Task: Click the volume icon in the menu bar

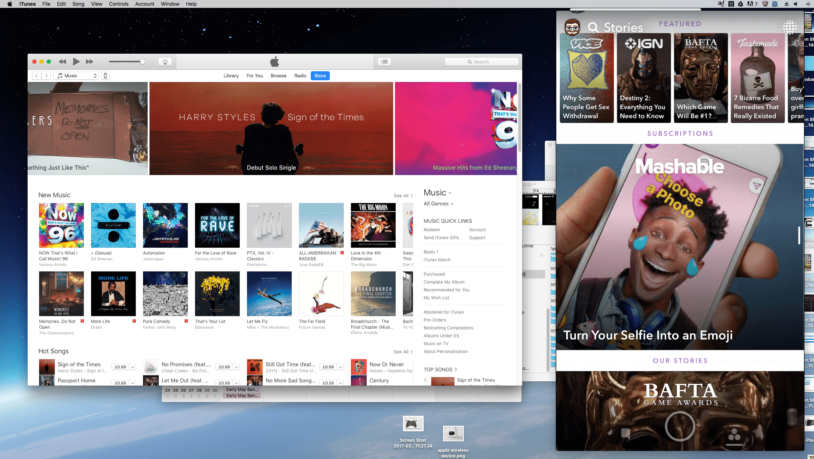Action: [796, 4]
